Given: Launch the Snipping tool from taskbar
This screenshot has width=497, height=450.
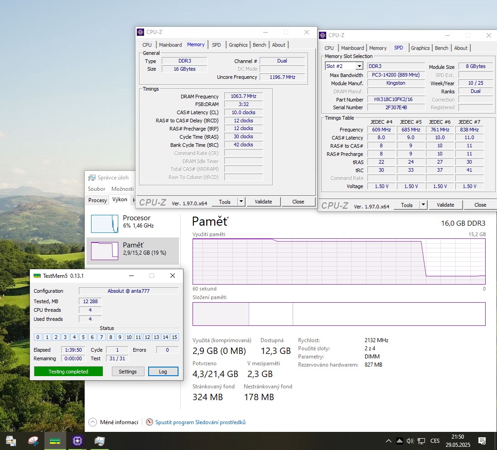Looking at the screenshot, I should pyautogui.click(x=32, y=440).
